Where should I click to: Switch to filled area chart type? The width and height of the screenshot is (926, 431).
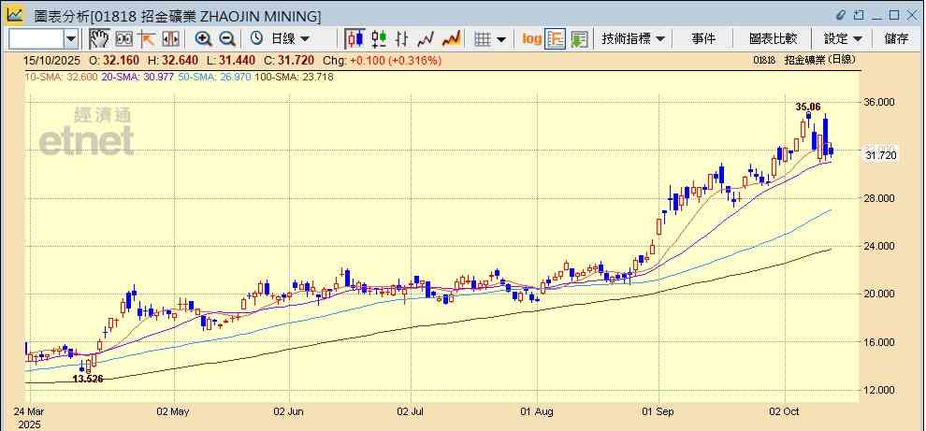[451, 38]
